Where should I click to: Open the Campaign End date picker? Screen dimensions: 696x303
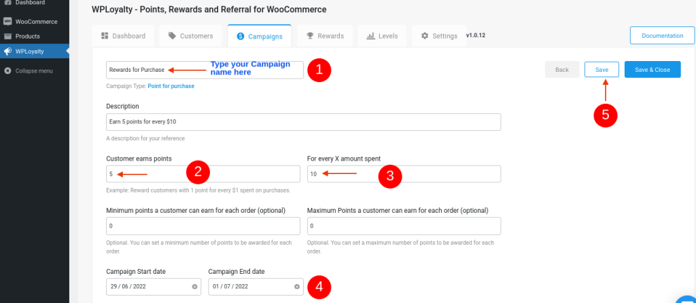[256, 287]
